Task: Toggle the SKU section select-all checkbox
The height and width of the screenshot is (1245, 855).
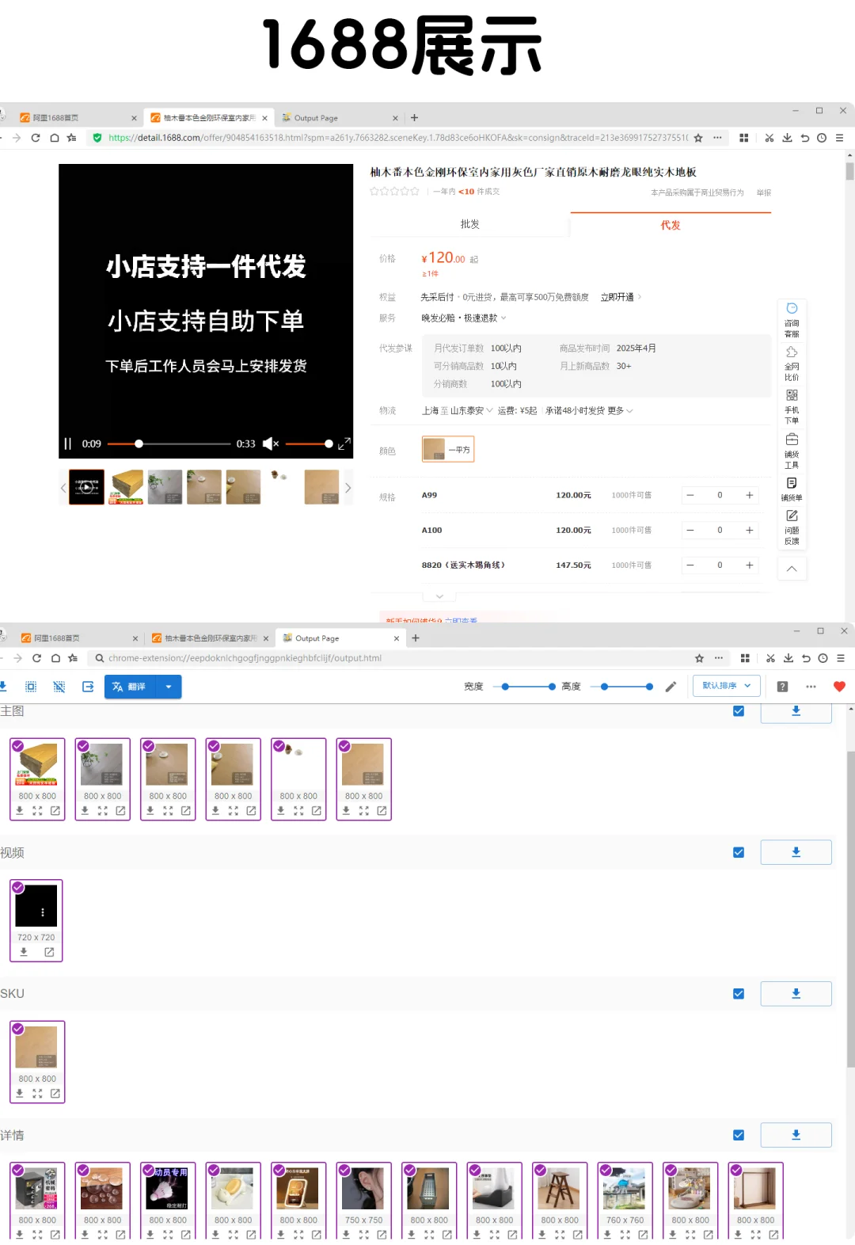Action: tap(739, 994)
